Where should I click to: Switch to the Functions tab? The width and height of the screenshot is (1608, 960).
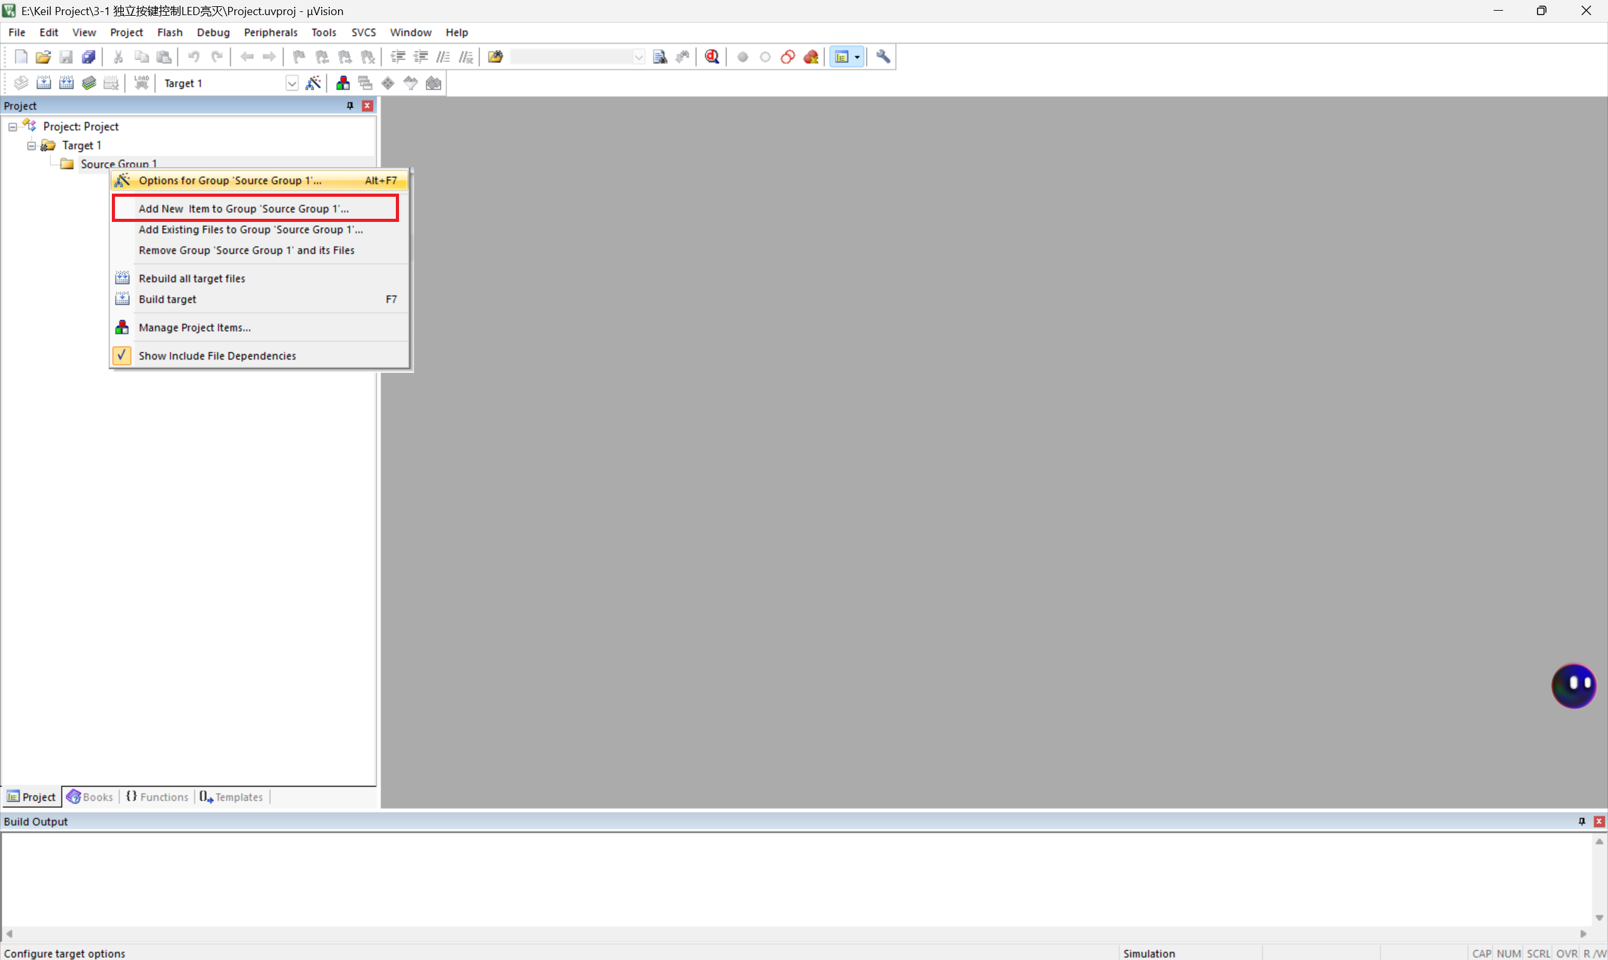coord(157,797)
